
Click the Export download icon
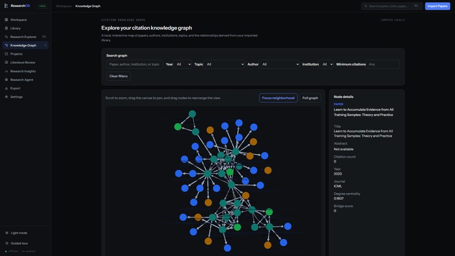coord(6,88)
